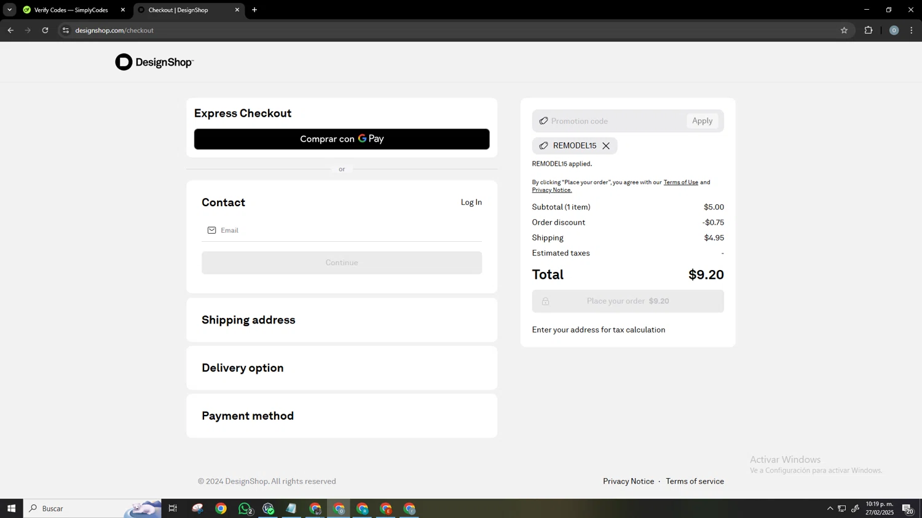Click the browser forward arrow
The height and width of the screenshot is (518, 922).
pyautogui.click(x=28, y=30)
